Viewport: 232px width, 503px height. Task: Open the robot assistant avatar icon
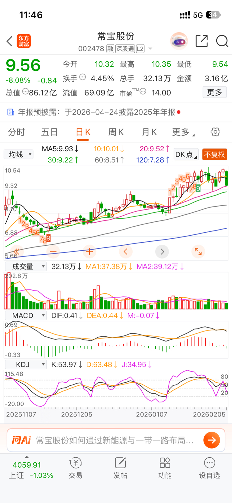click(179, 41)
